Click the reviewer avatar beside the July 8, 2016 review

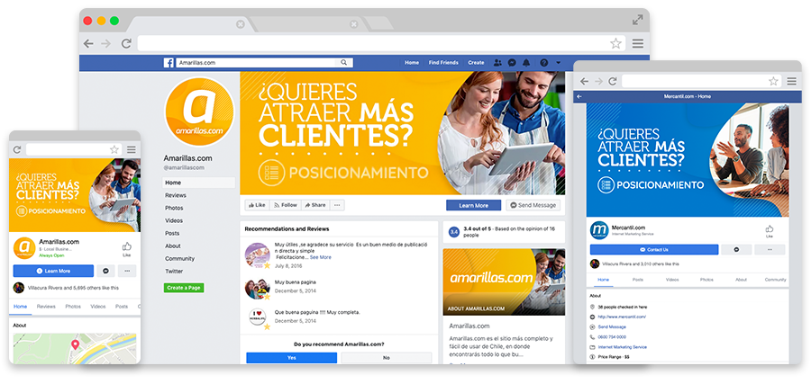257,255
